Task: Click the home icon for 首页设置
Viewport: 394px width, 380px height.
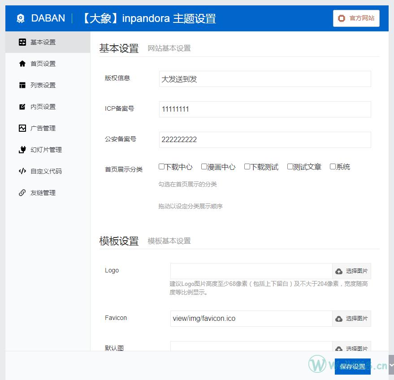Action: (22, 64)
